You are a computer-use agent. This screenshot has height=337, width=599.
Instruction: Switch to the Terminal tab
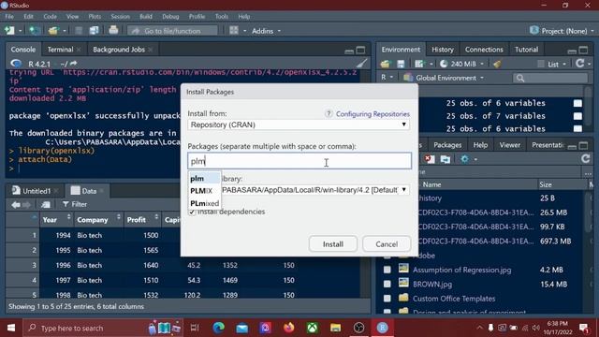tap(60, 50)
